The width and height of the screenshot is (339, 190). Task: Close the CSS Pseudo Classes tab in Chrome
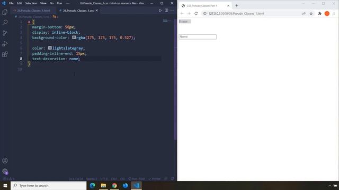coord(228,6)
